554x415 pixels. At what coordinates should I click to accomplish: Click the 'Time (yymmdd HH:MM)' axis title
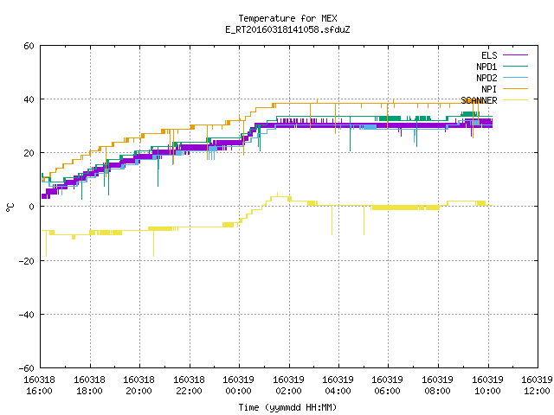coord(287,407)
